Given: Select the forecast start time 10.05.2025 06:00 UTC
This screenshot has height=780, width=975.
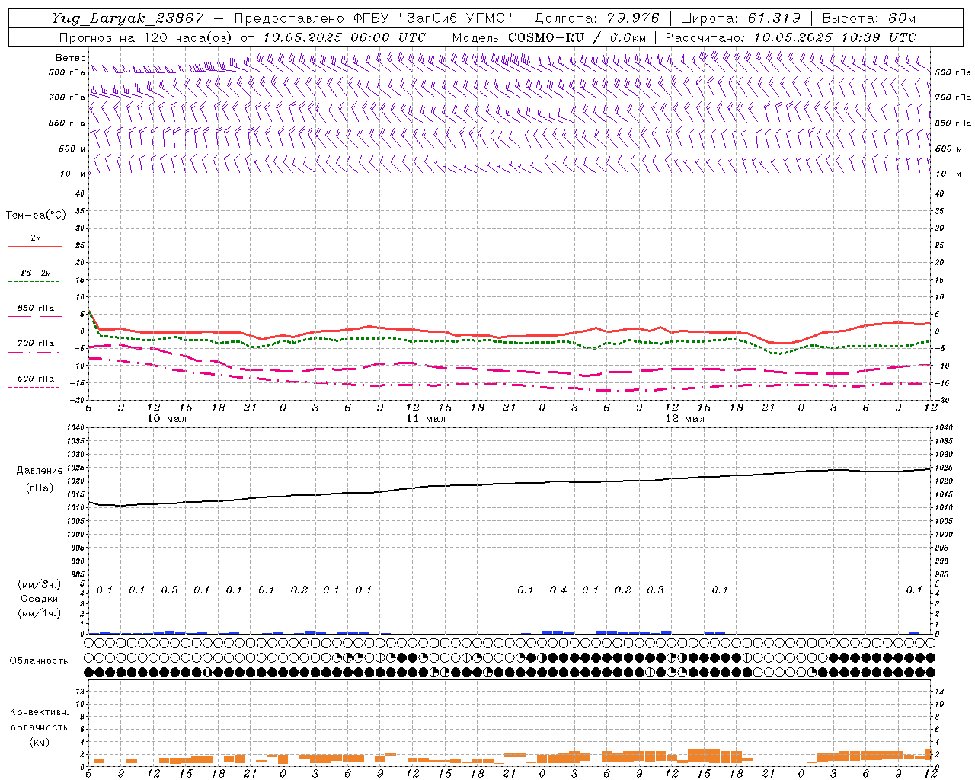Looking at the screenshot, I should click(x=344, y=37).
